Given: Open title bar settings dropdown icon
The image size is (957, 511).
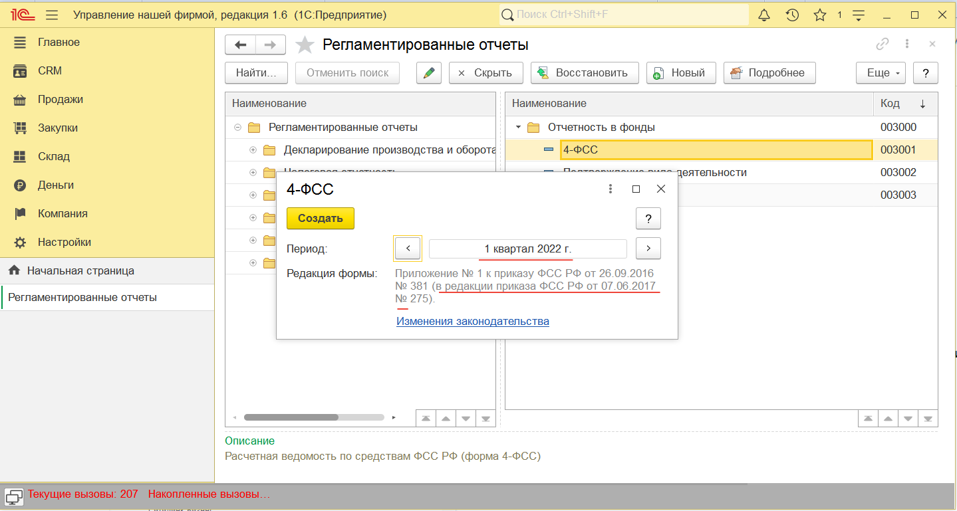Looking at the screenshot, I should point(859,15).
